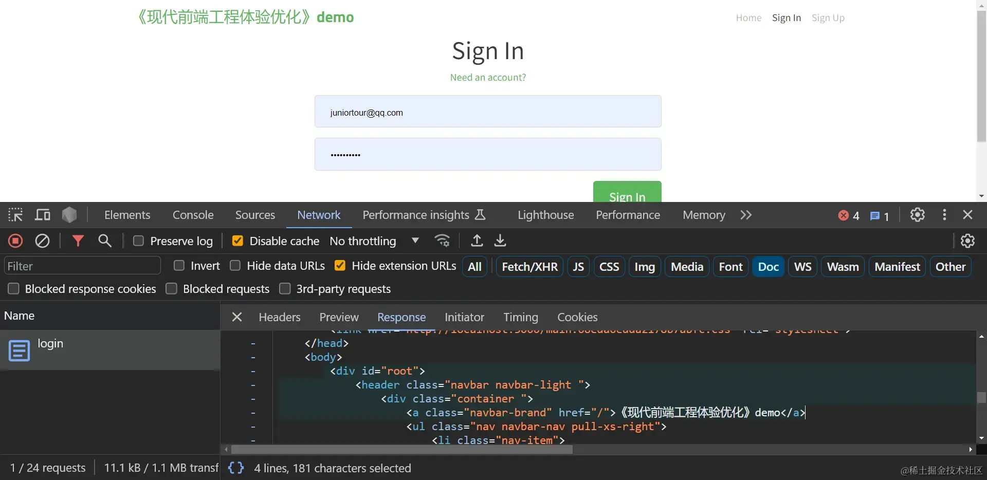Click the inspect element picker icon

tap(15, 215)
